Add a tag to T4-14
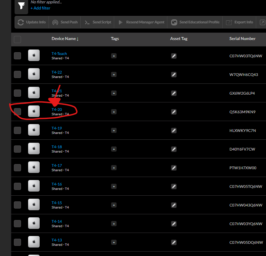Viewport: 266px width, 256px height. (114, 224)
